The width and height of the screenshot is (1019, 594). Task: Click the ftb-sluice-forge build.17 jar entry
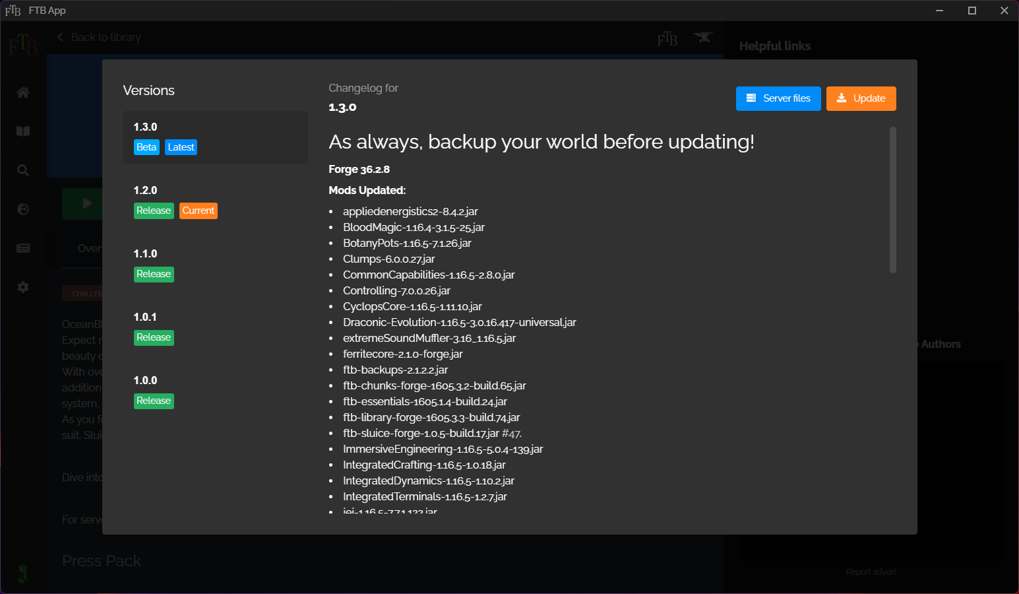click(x=421, y=434)
